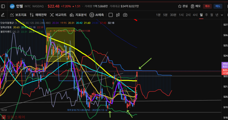Open the 보조지표 indicators menu
This screenshot has width=228, height=120.
(x=18, y=15)
